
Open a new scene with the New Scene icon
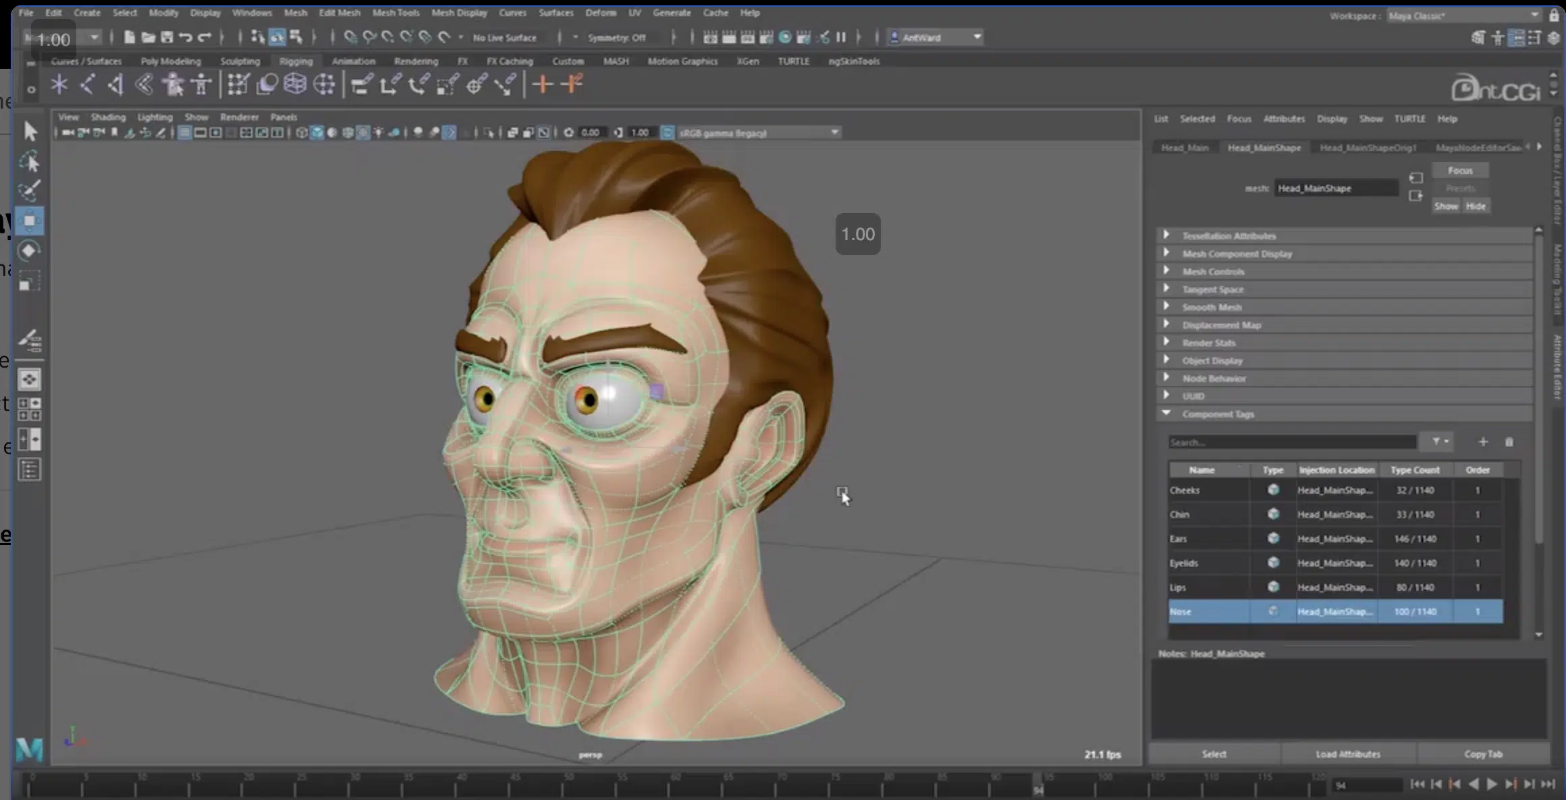130,37
